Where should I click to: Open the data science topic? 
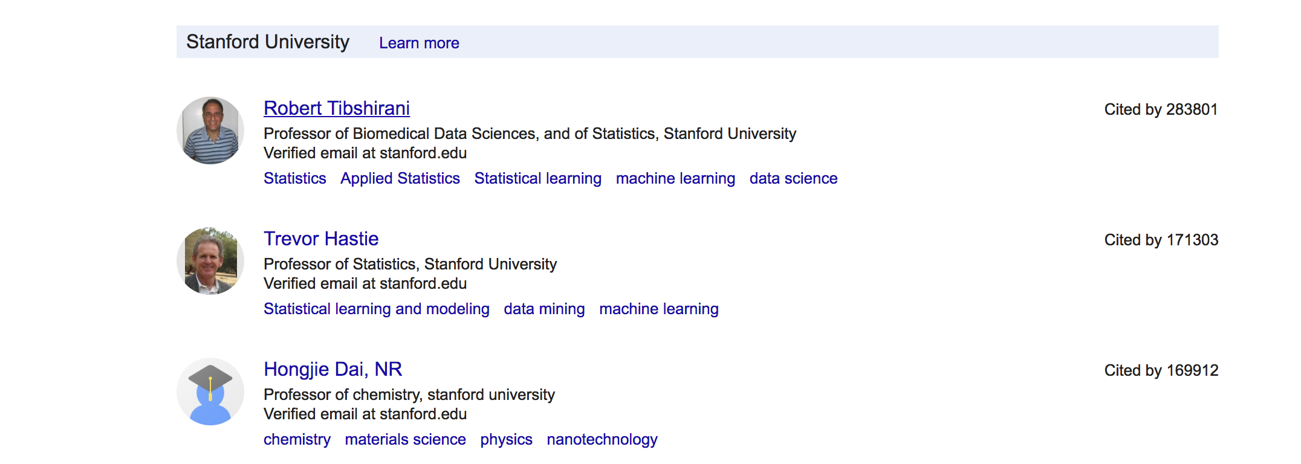(x=793, y=178)
